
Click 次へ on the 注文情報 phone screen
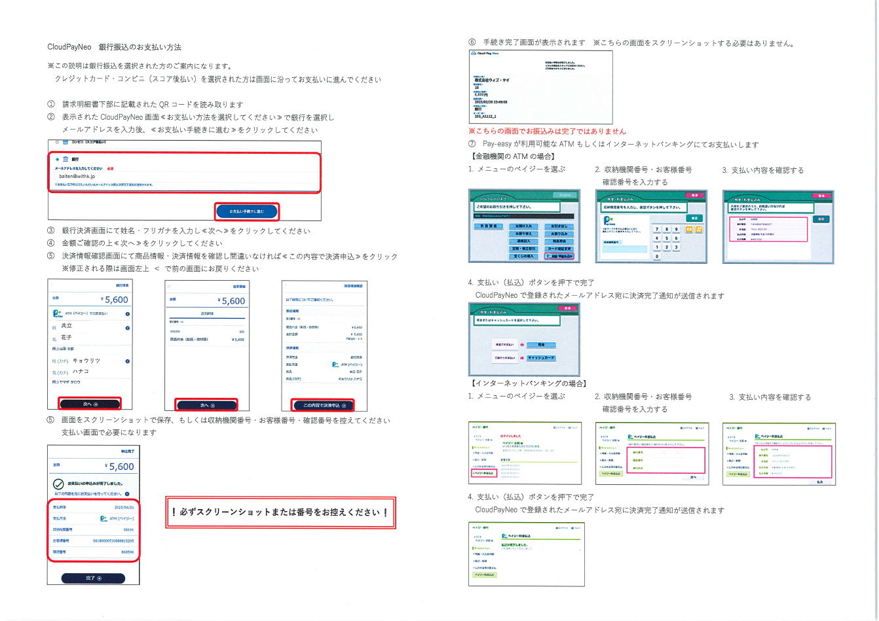(206, 404)
